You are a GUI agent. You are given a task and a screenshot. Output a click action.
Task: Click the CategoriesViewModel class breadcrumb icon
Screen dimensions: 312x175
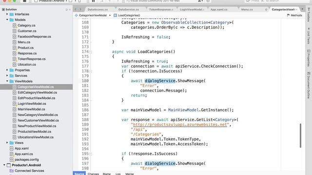[77, 15]
